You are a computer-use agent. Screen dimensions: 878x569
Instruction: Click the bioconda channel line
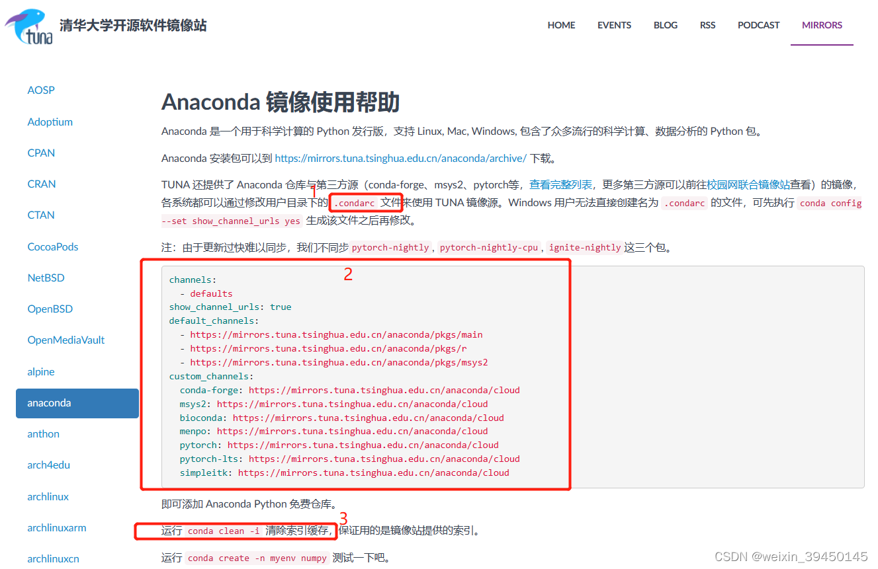coord(342,418)
